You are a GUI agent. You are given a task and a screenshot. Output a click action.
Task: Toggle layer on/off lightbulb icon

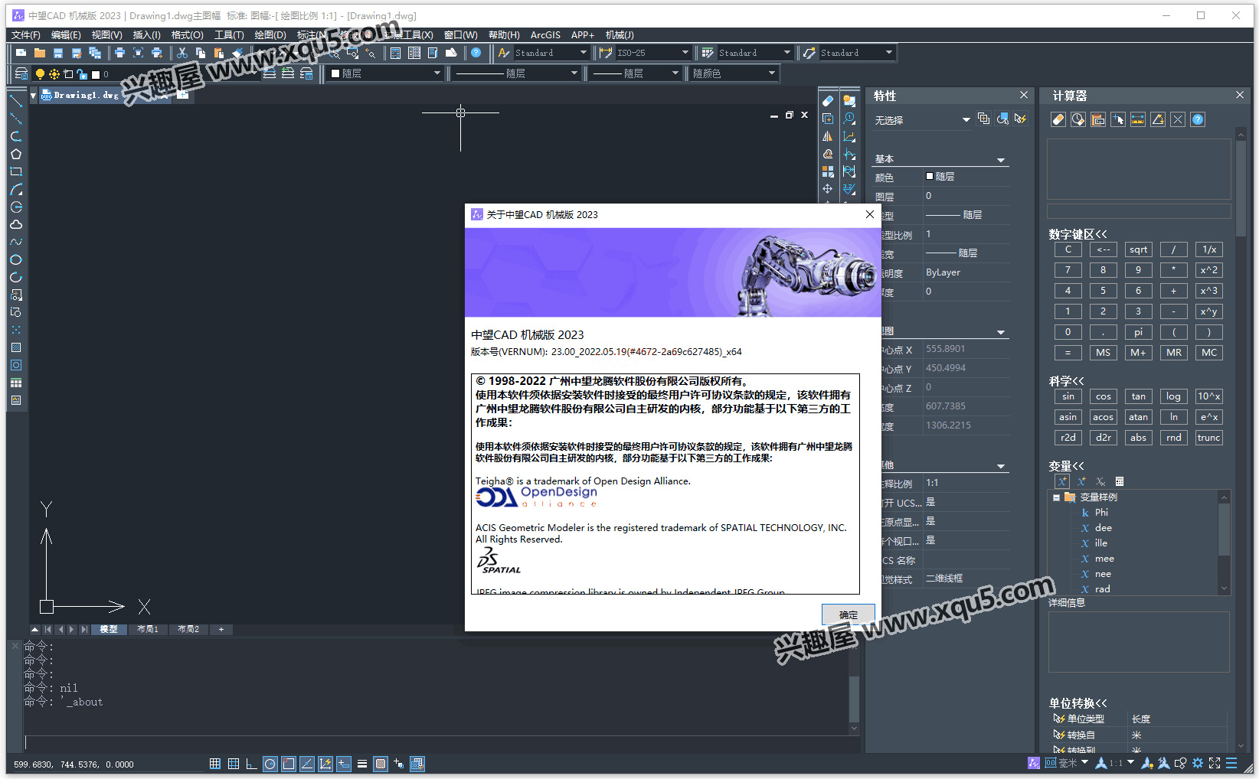click(41, 74)
